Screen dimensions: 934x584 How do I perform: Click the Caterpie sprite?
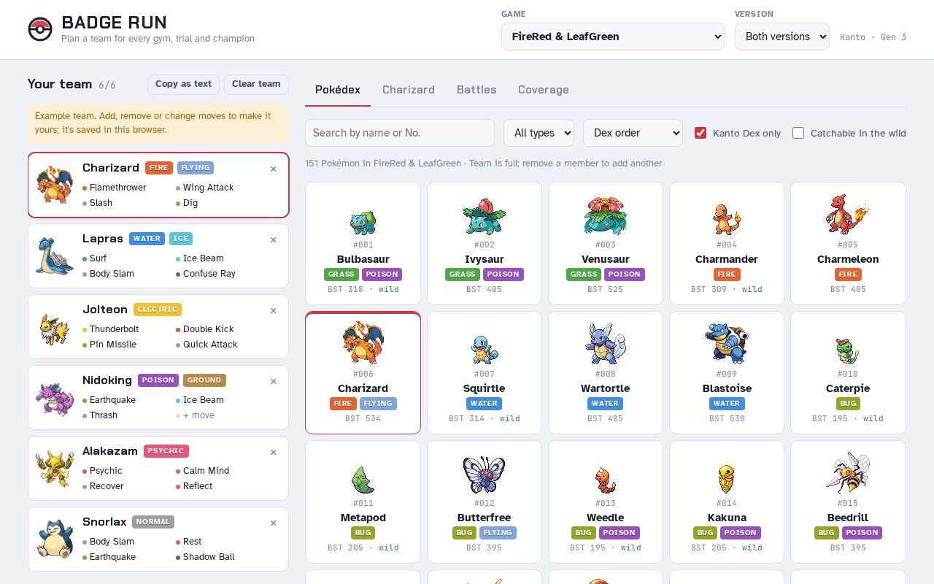pos(848,350)
